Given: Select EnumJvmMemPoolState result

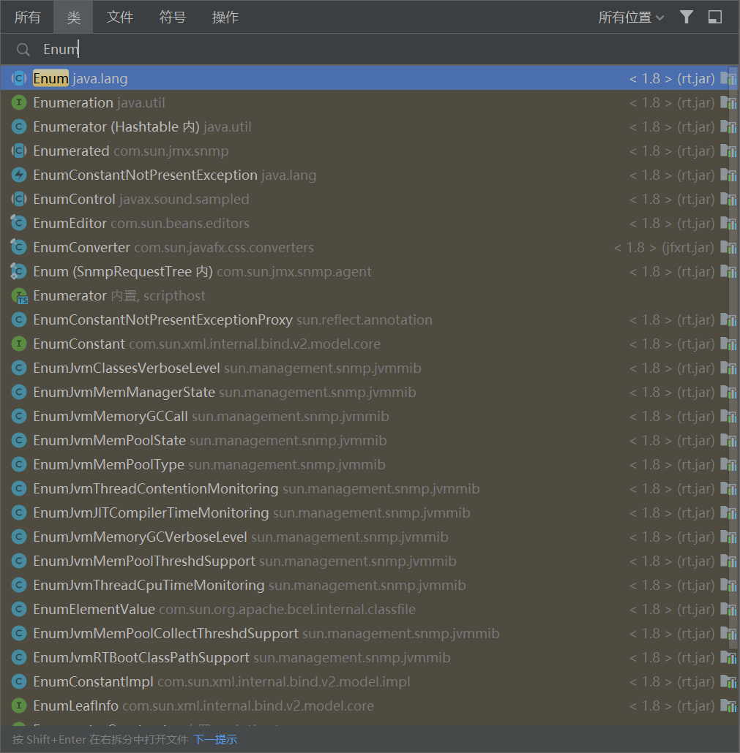Looking at the screenshot, I should [370, 440].
